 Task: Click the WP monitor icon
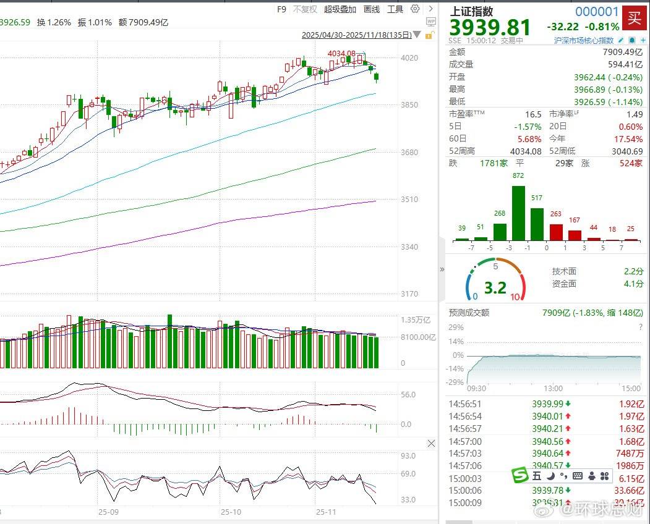(x=432, y=22)
